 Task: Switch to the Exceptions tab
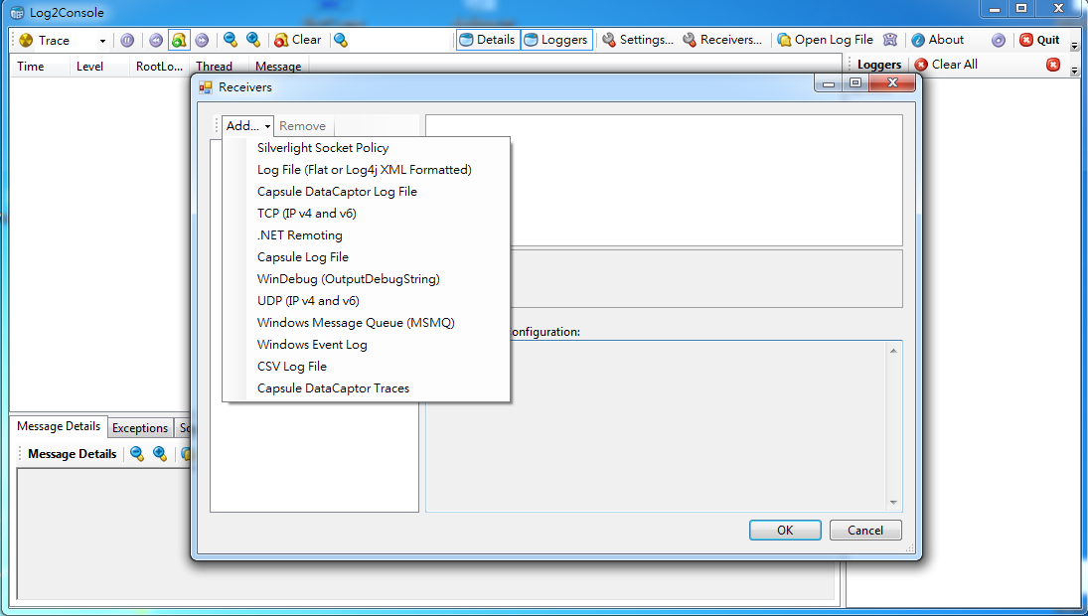(140, 427)
